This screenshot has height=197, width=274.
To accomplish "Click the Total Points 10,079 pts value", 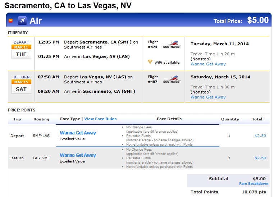I will tap(254, 192).
